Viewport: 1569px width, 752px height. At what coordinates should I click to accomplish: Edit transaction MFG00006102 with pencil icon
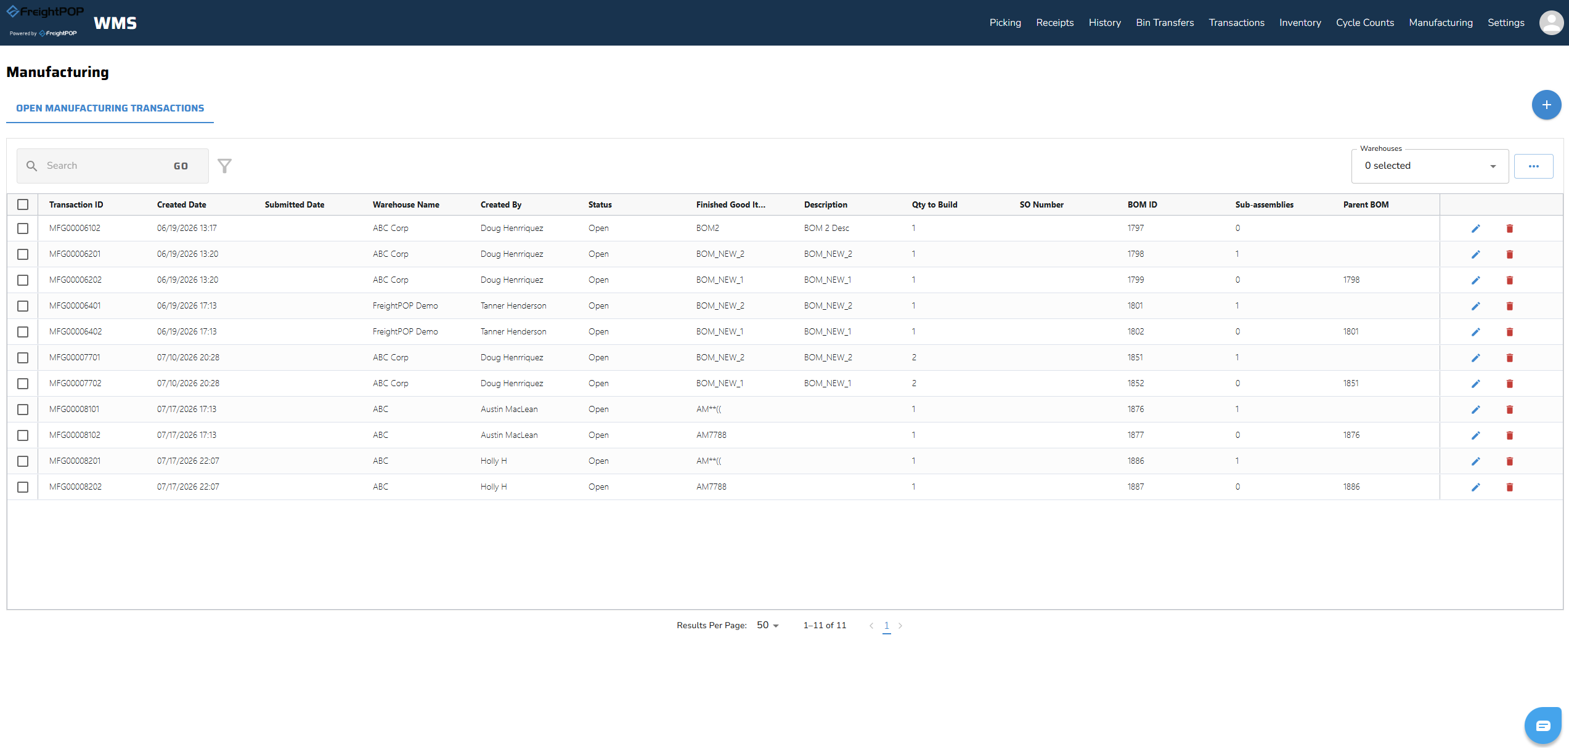1475,228
